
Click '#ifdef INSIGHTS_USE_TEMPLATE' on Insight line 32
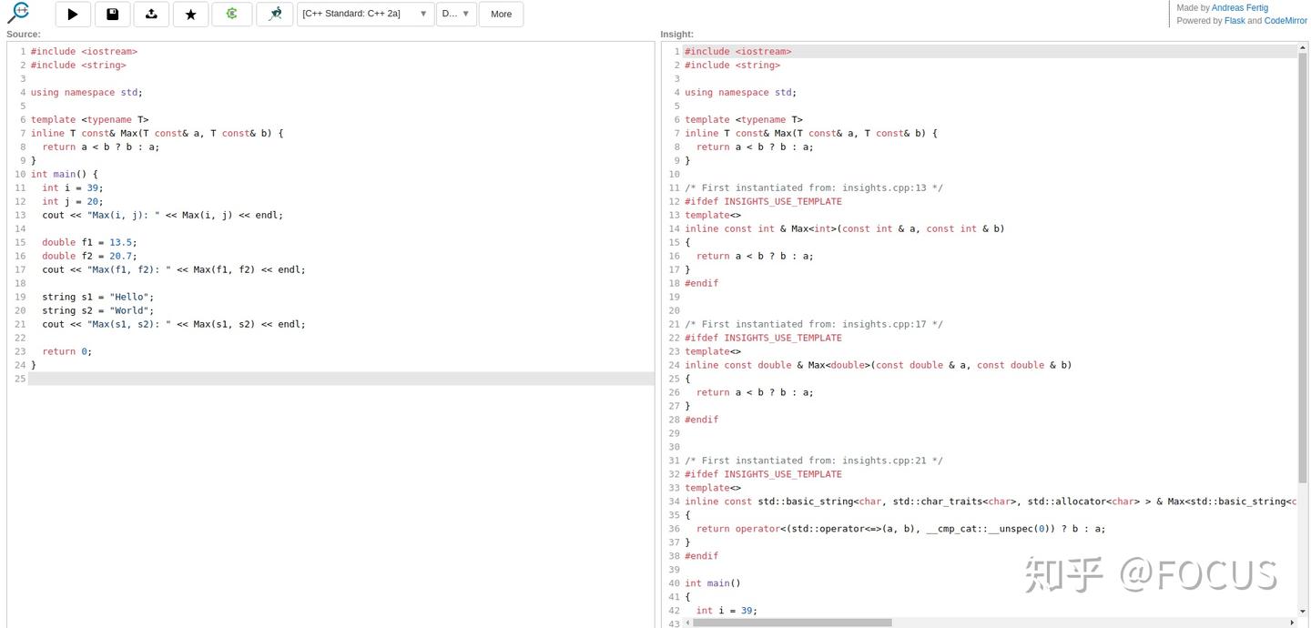[x=764, y=474]
